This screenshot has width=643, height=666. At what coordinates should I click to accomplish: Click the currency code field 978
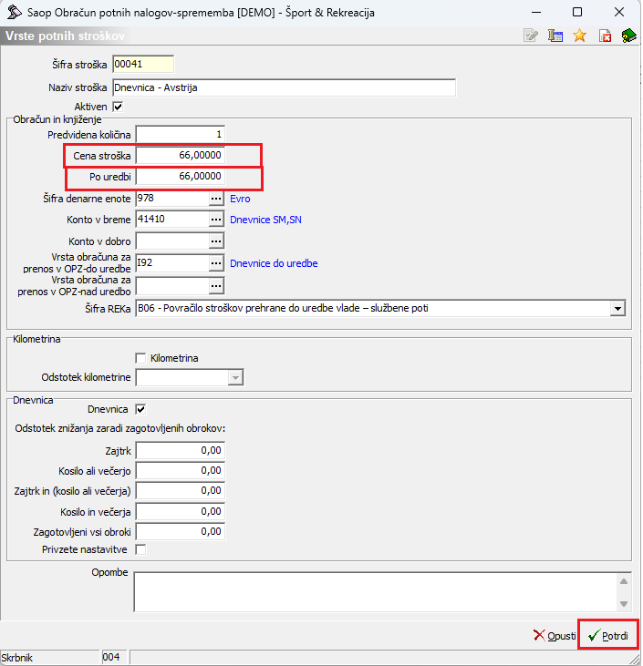pos(172,199)
